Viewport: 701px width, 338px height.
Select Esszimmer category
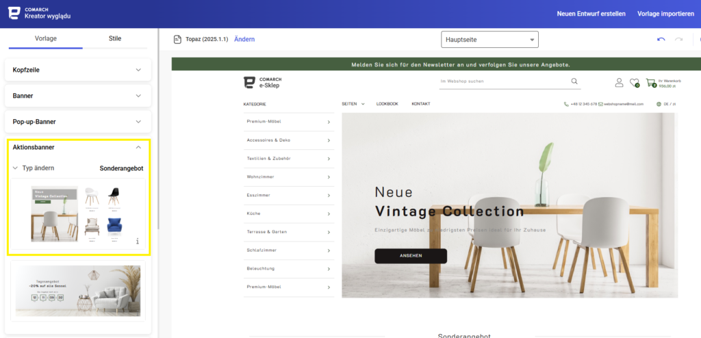pos(258,196)
